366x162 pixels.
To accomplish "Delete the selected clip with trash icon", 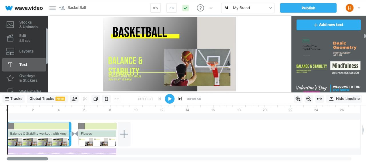I will (106, 99).
